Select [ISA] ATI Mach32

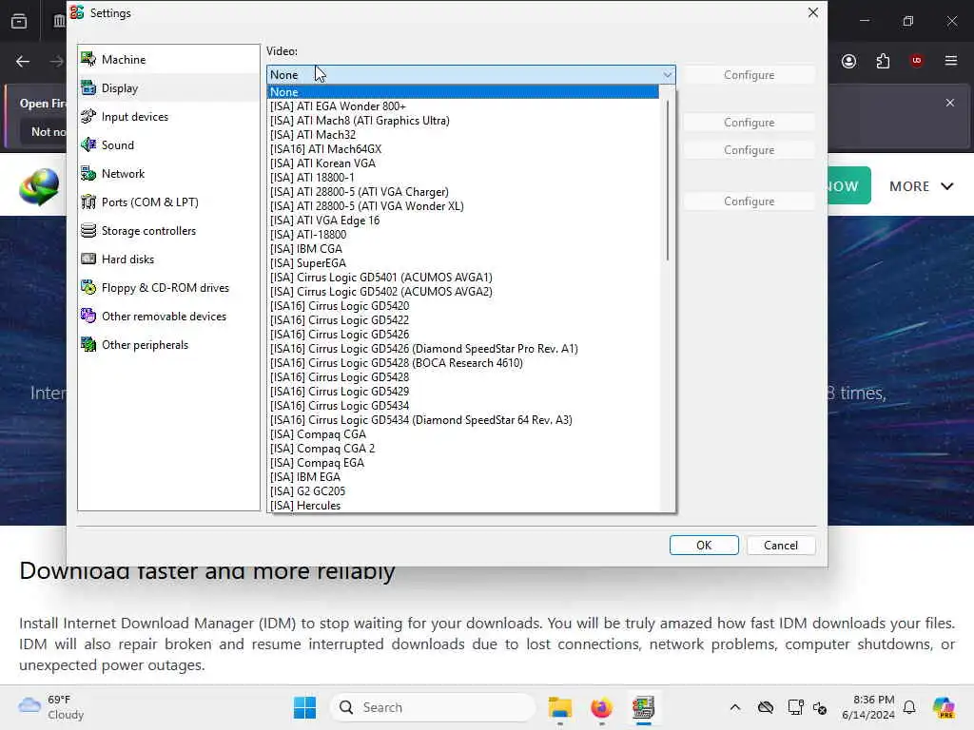(x=463, y=135)
